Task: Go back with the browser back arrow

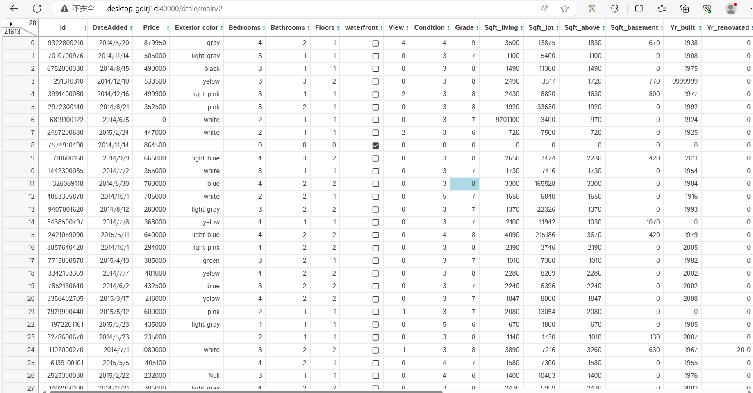Action: click(x=14, y=8)
